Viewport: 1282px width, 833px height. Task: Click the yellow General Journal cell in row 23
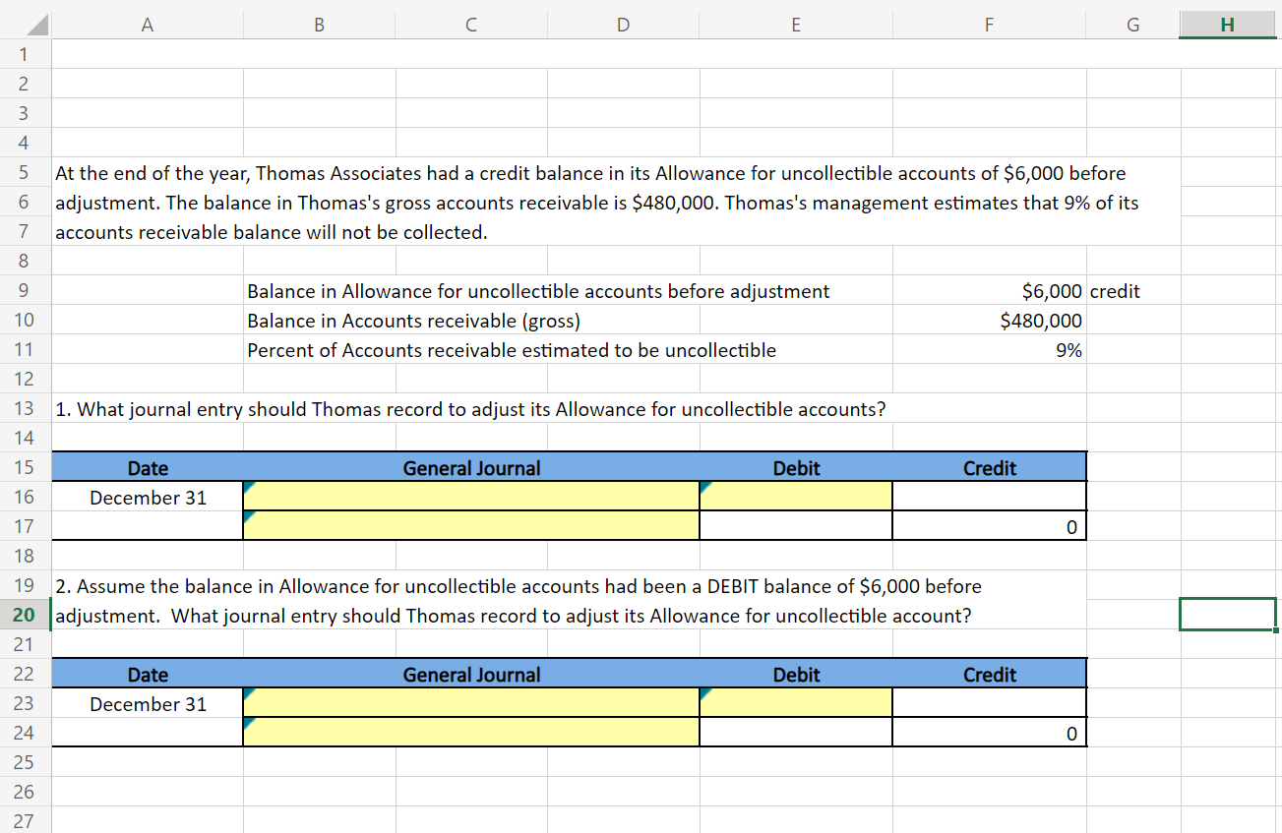471,703
